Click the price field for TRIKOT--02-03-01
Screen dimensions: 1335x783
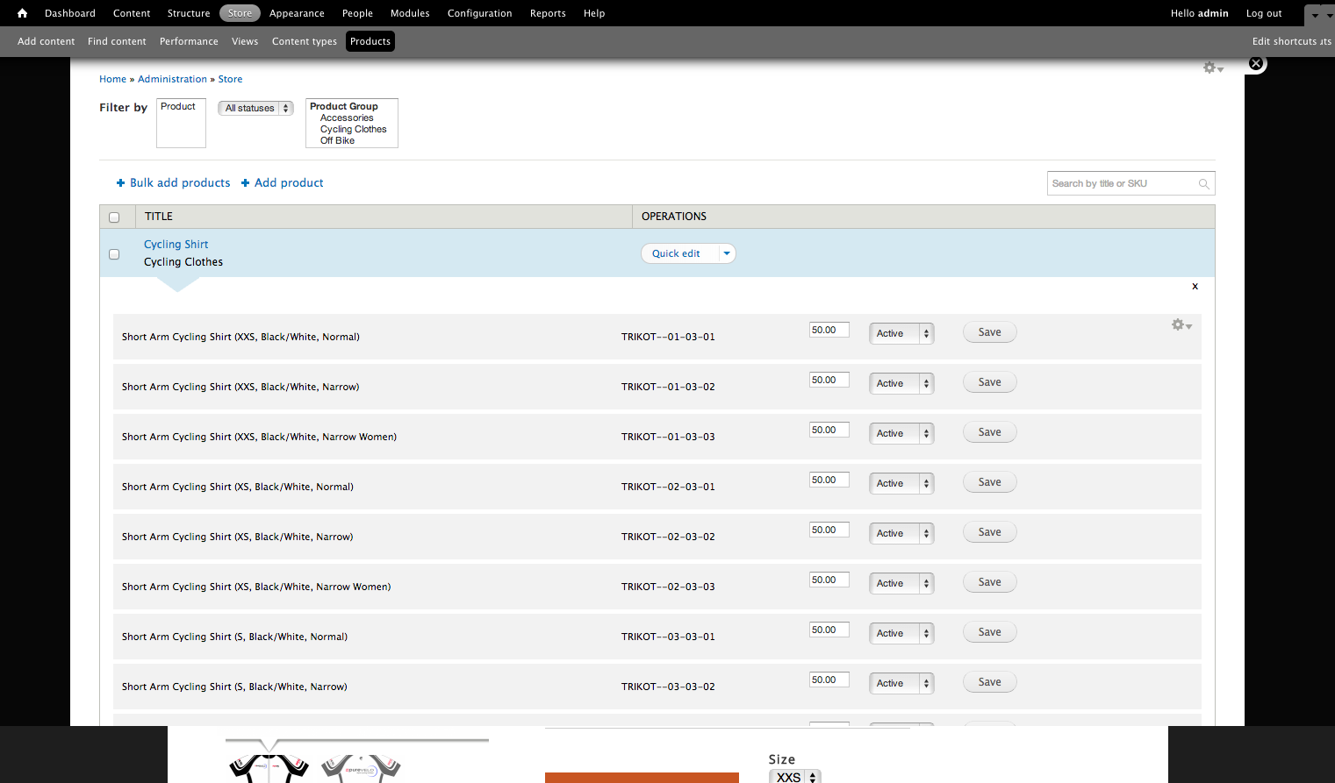[829, 479]
